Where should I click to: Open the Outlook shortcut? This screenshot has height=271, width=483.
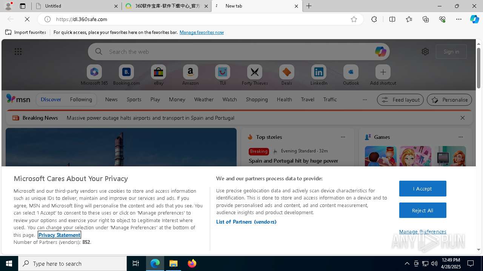tap(351, 75)
